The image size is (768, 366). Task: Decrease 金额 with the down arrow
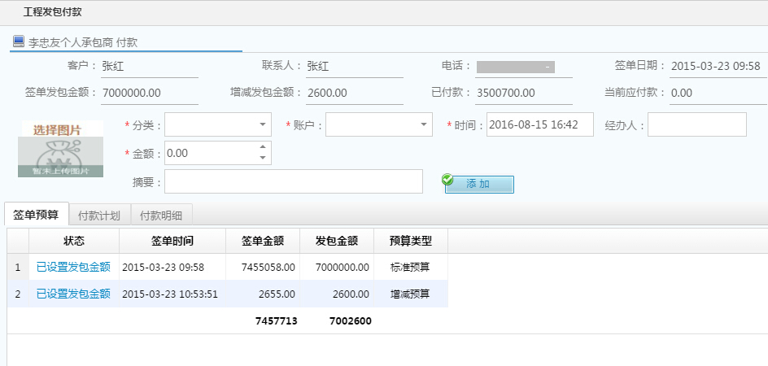[x=262, y=157]
